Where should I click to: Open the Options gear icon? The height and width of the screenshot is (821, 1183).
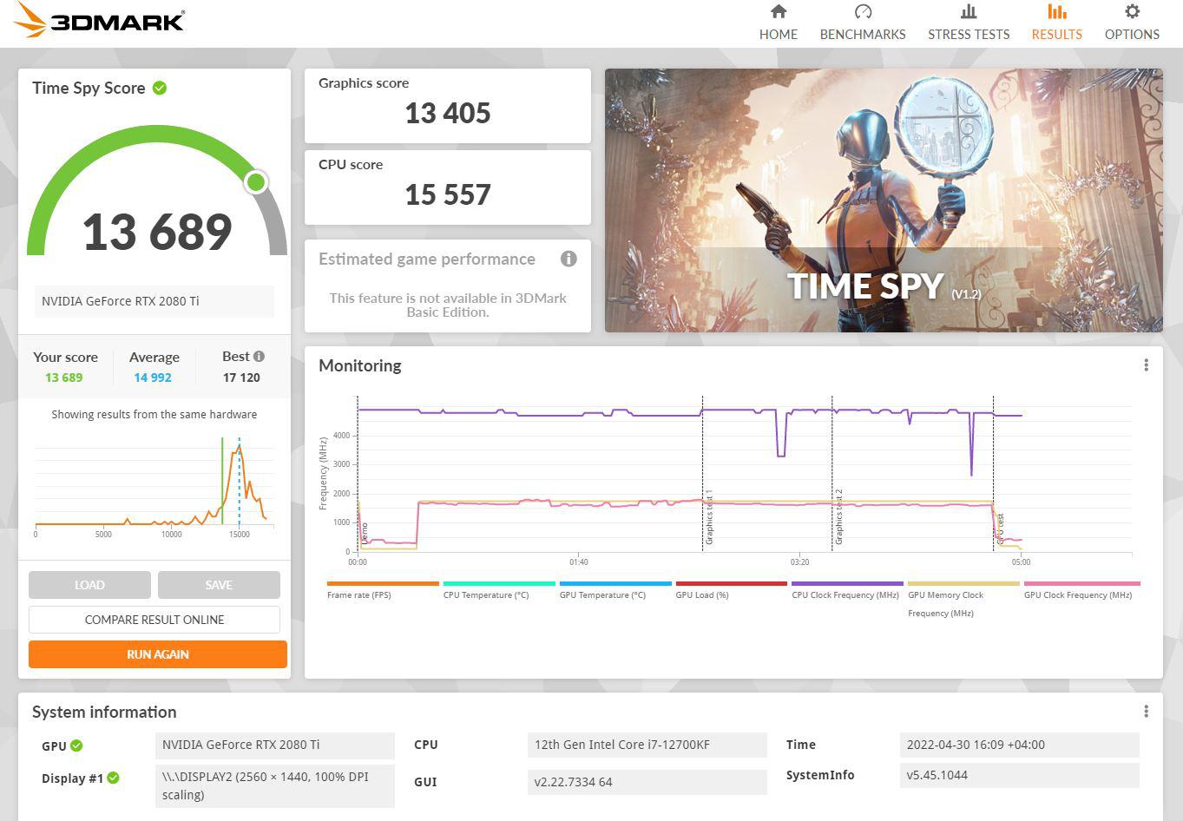(x=1131, y=12)
